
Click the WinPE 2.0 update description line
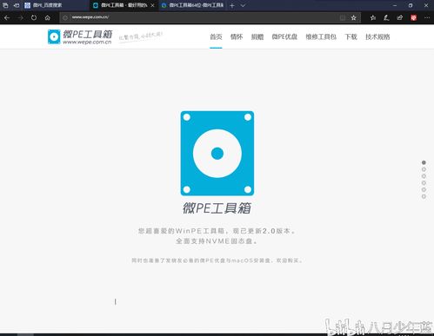point(217,231)
